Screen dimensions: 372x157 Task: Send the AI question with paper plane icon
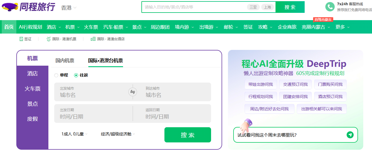point(350,135)
